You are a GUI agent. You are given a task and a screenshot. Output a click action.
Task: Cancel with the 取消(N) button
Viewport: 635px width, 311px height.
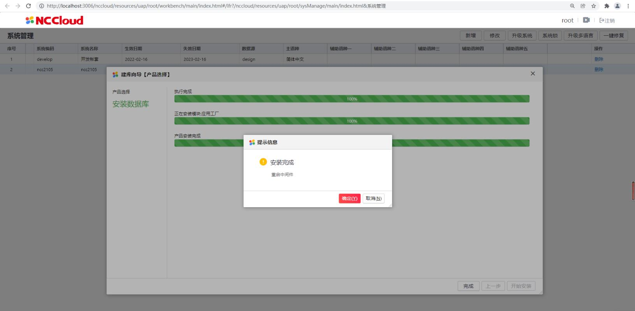(373, 198)
